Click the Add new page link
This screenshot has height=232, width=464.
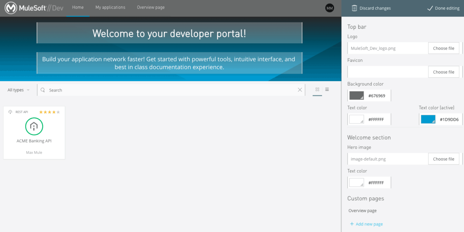coord(366,224)
